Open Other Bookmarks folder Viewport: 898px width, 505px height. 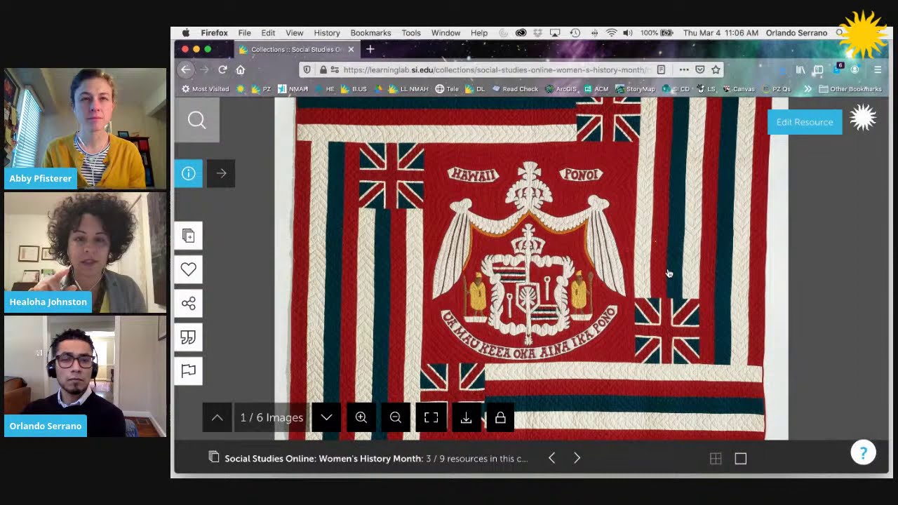850,89
